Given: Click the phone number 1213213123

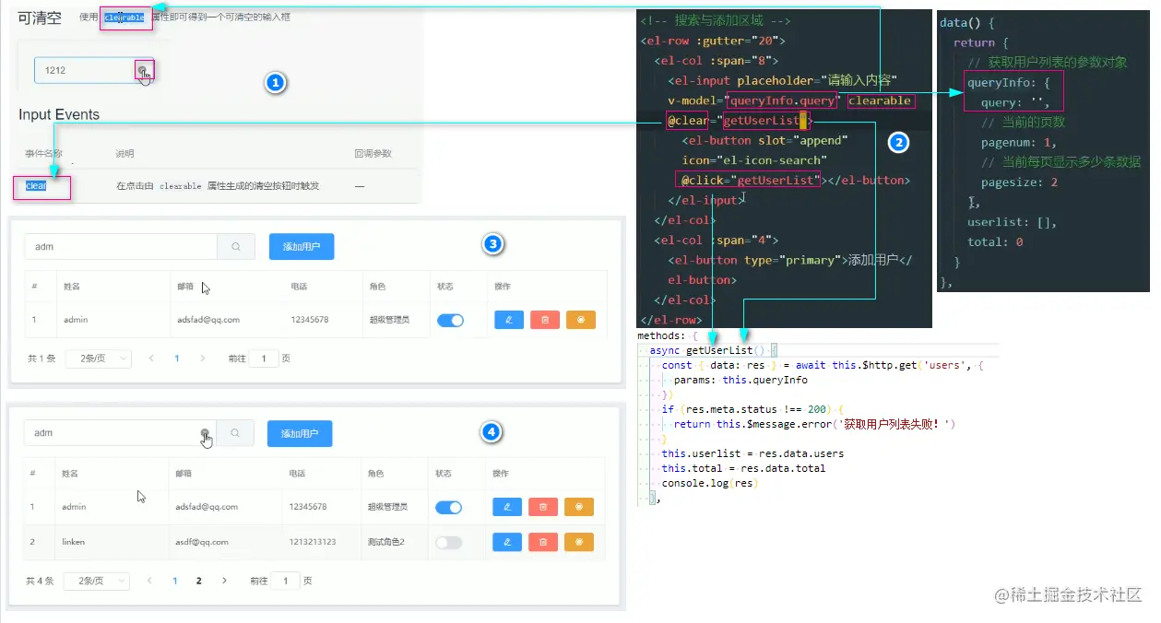Looking at the screenshot, I should pyautogui.click(x=313, y=542).
